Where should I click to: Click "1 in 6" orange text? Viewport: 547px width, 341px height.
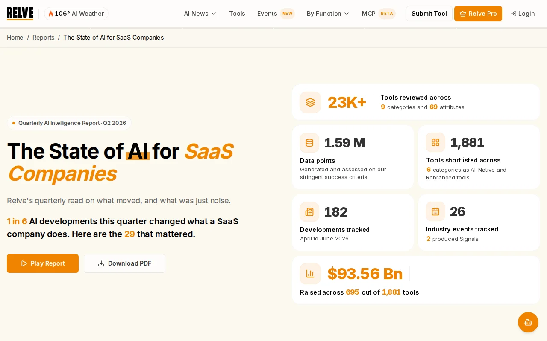(x=17, y=221)
